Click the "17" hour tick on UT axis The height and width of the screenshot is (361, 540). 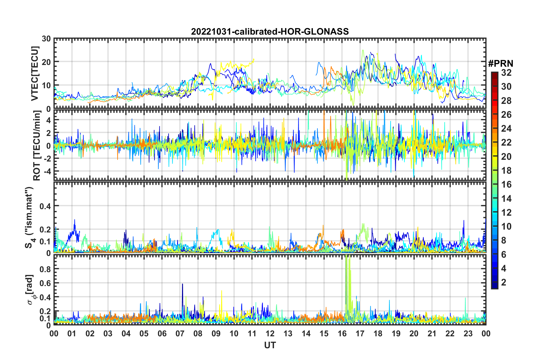point(360,334)
